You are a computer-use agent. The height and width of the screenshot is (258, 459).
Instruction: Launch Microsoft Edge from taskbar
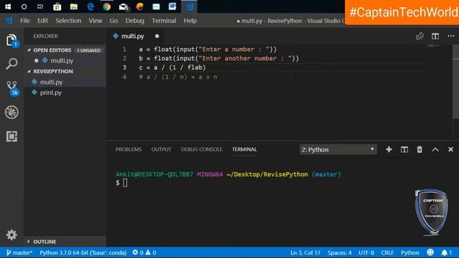90,6
